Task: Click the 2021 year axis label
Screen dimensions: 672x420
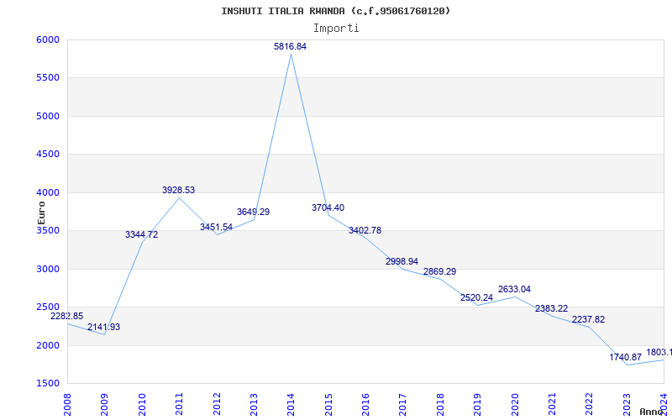Action: (x=552, y=405)
